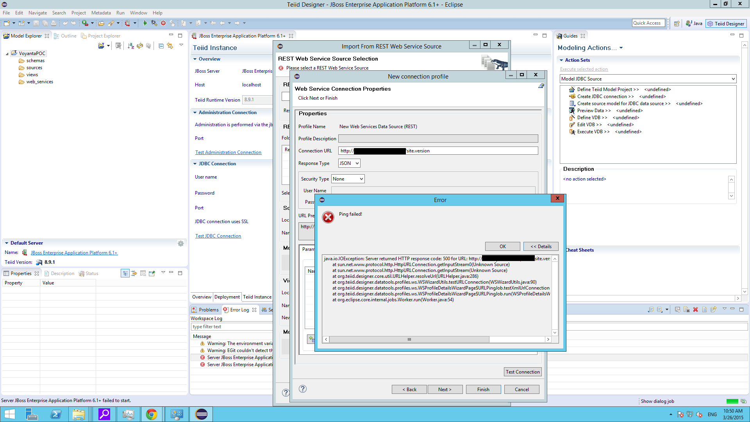Open the Security Type None dropdown
The width and height of the screenshot is (750, 422).
tap(348, 179)
